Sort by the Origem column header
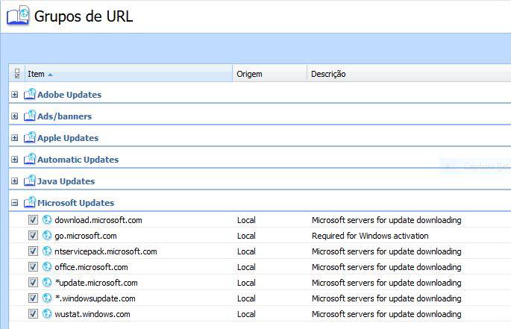 pyautogui.click(x=270, y=74)
